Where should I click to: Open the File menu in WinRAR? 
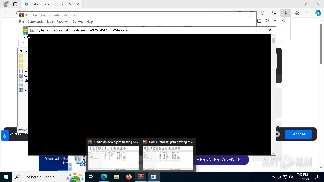(22, 22)
